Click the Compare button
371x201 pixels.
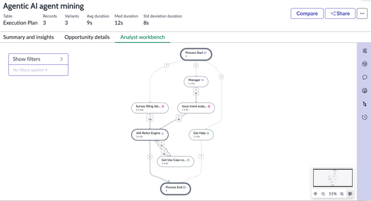[307, 13]
